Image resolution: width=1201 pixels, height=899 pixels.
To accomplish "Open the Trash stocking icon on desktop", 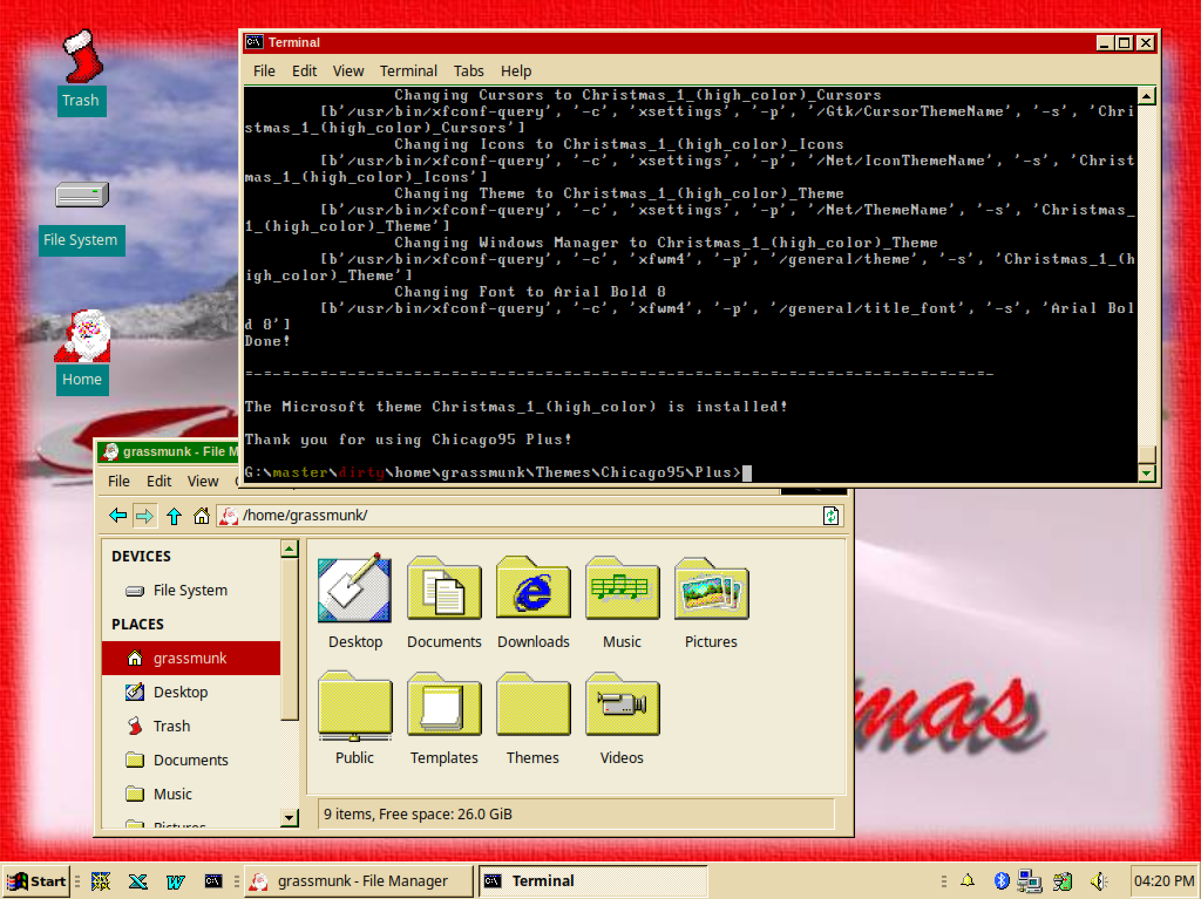I will click(82, 57).
